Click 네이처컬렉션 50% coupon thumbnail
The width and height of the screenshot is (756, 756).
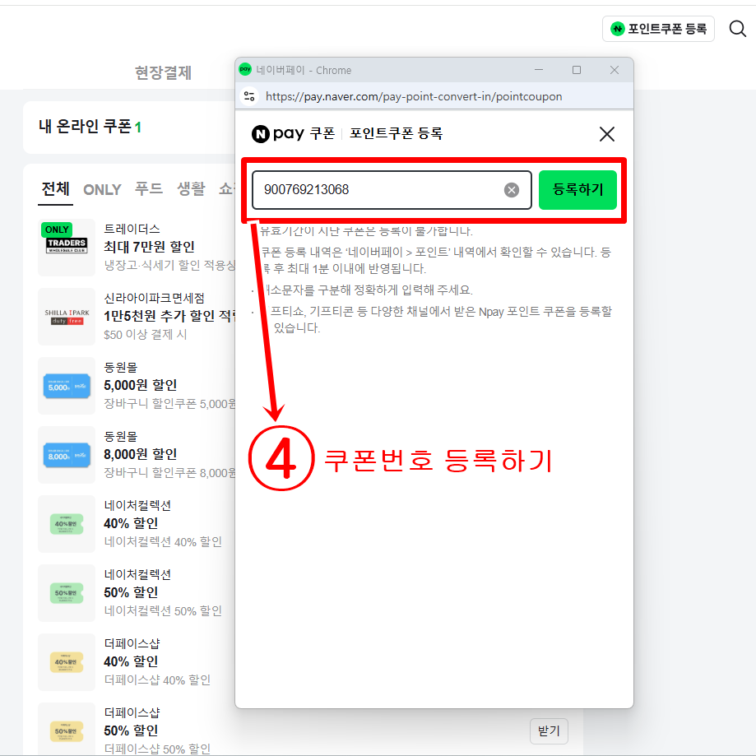click(x=67, y=592)
